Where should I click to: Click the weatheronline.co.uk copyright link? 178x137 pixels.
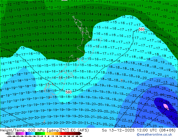[154, 134]
